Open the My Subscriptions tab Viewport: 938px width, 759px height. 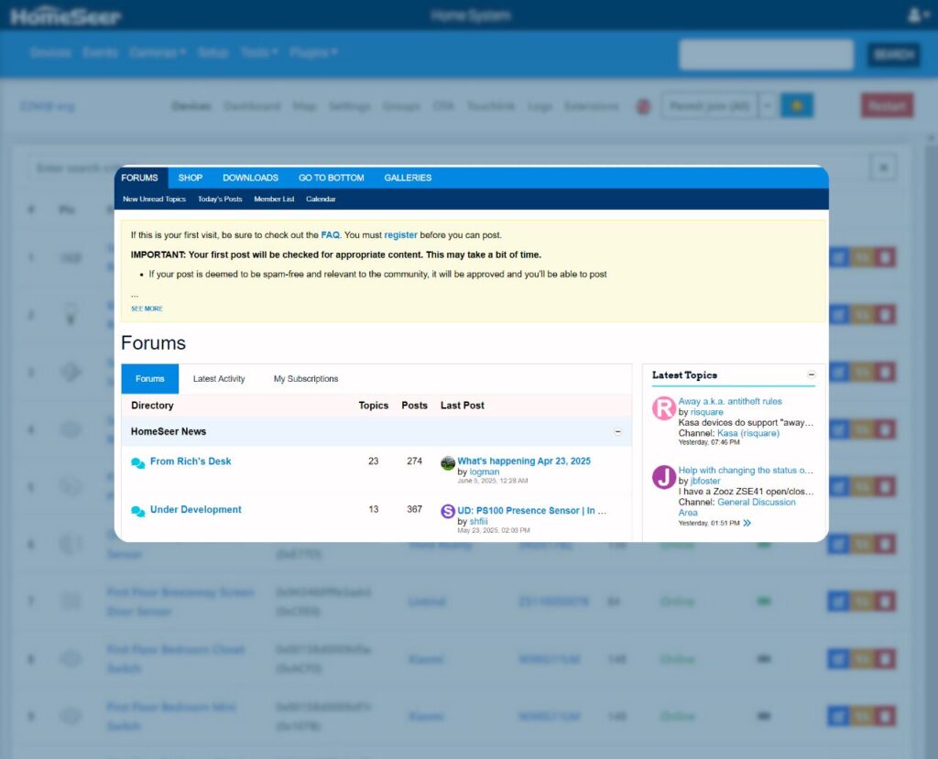click(306, 379)
